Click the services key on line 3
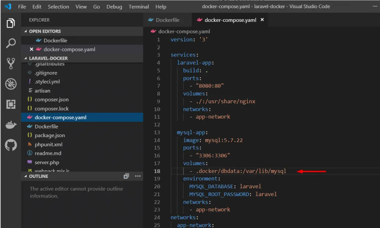This screenshot has width=380, height=228. [x=183, y=55]
